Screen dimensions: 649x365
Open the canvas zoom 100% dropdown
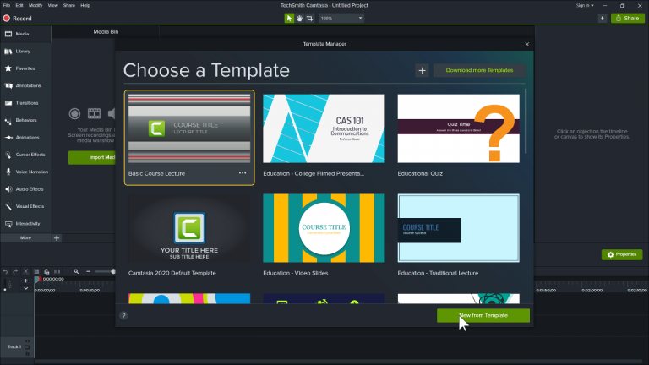click(341, 19)
